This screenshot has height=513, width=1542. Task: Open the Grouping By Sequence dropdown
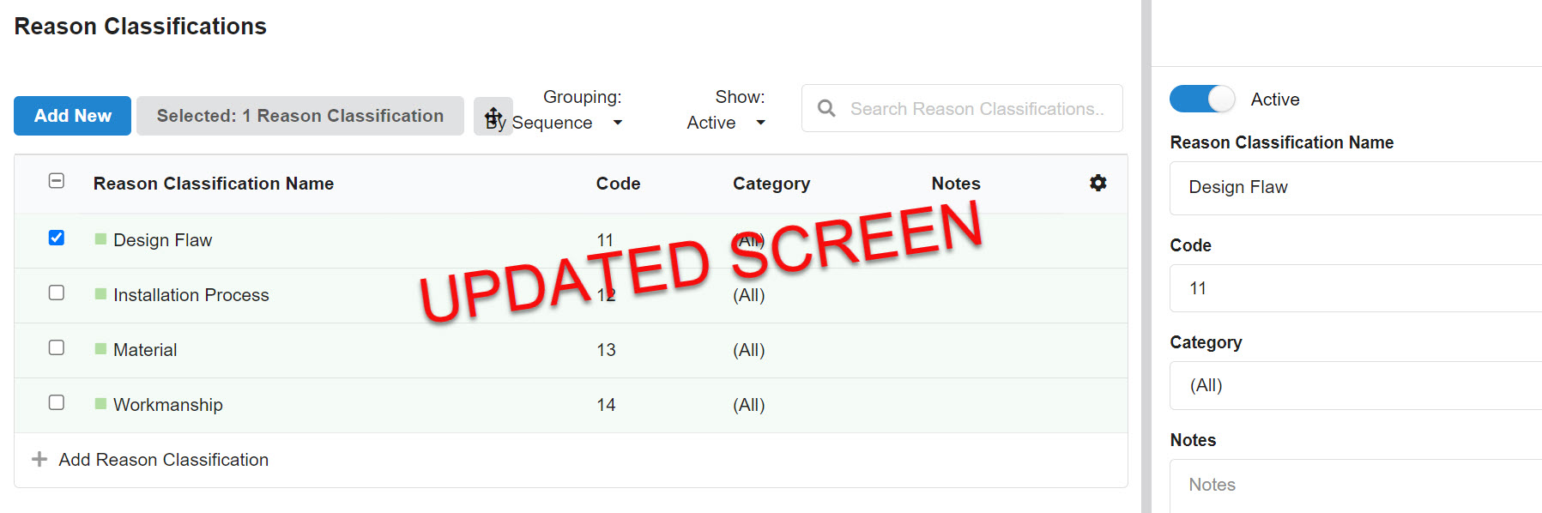pyautogui.click(x=566, y=123)
